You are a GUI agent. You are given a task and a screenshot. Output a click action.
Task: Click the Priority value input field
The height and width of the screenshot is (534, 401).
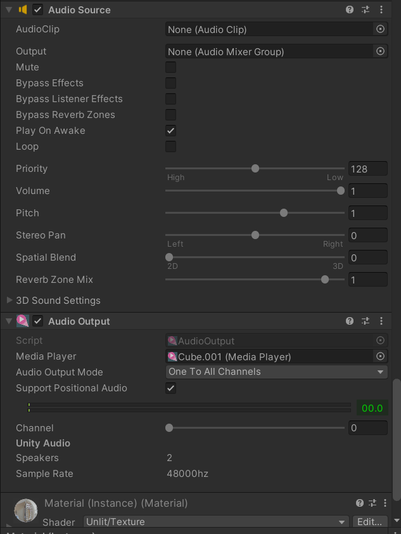click(x=368, y=168)
